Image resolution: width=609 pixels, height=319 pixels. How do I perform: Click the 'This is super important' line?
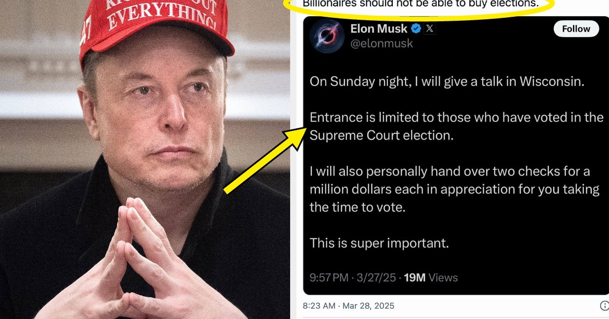379,243
